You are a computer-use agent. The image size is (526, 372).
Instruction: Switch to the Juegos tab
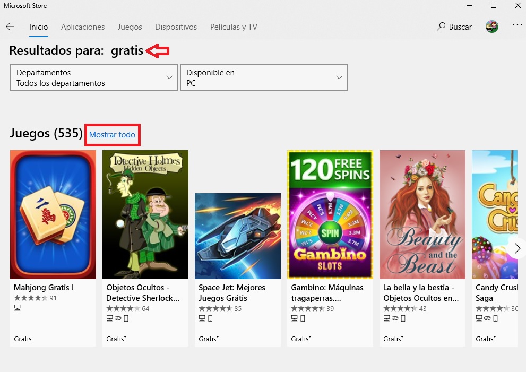[130, 27]
